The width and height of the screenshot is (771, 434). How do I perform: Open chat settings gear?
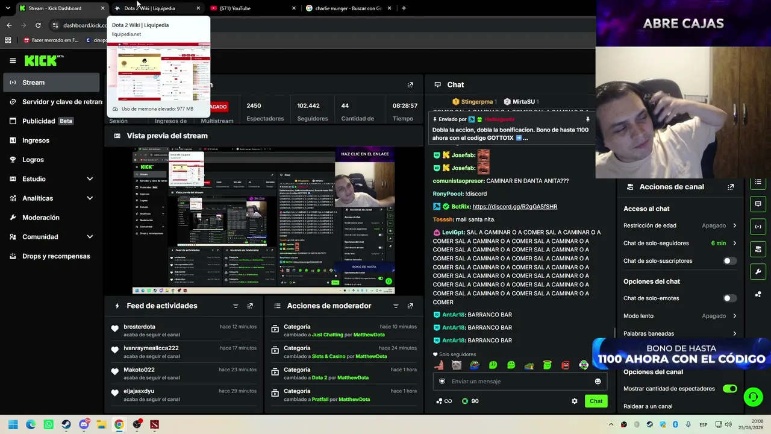pos(574,401)
